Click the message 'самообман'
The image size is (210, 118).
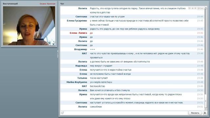pyautogui.click(x=96, y=107)
